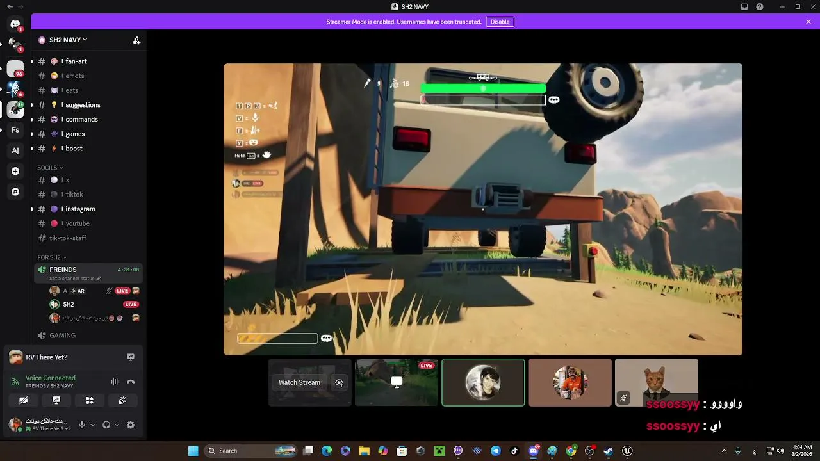Open the Aj server in the sidebar

click(x=15, y=150)
